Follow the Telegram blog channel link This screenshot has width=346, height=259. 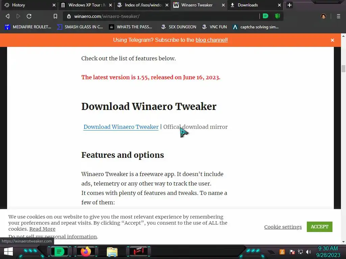tap(212, 40)
